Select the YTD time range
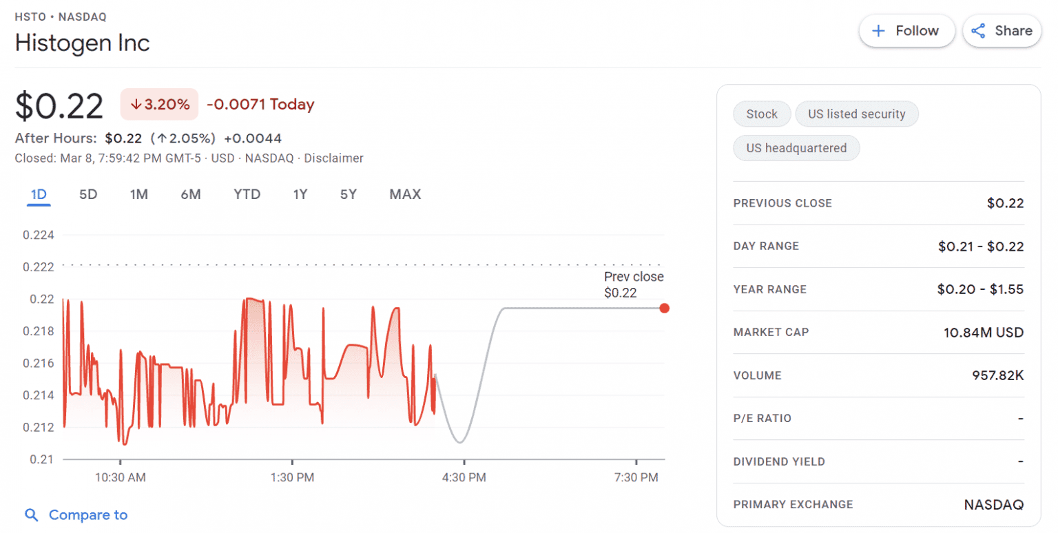Image resolution: width=1058 pixels, height=533 pixels. click(246, 194)
